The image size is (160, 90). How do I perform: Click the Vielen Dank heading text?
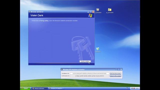point(37,15)
